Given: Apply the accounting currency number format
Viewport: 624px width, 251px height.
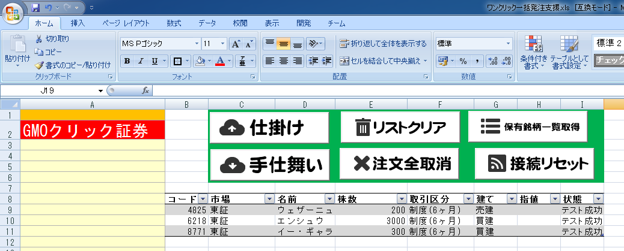Looking at the screenshot, I should tap(442, 61).
